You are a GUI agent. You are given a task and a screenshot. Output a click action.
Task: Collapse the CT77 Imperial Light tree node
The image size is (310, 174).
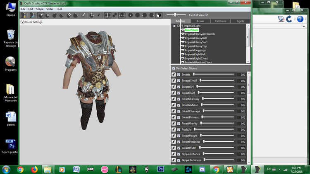tap(174, 26)
